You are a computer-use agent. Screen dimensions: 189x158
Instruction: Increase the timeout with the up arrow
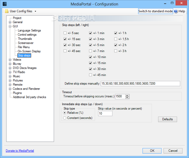tap(127, 95)
